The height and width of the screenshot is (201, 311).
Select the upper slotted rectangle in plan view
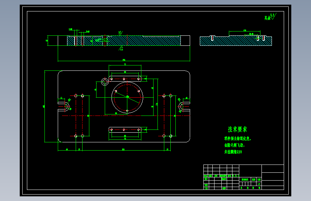[125, 79]
